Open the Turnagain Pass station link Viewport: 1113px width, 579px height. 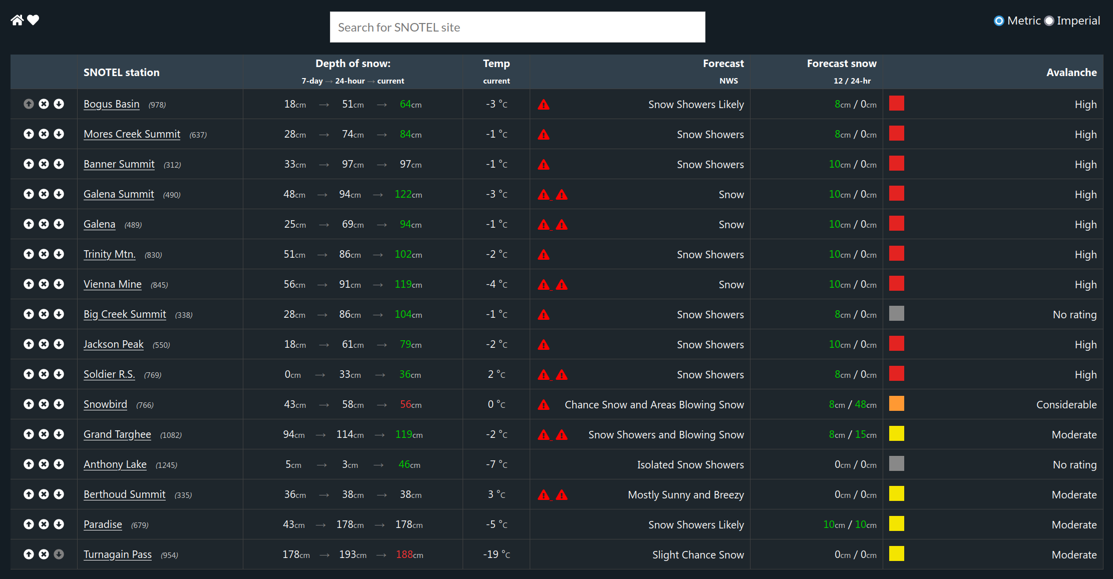pyautogui.click(x=118, y=554)
